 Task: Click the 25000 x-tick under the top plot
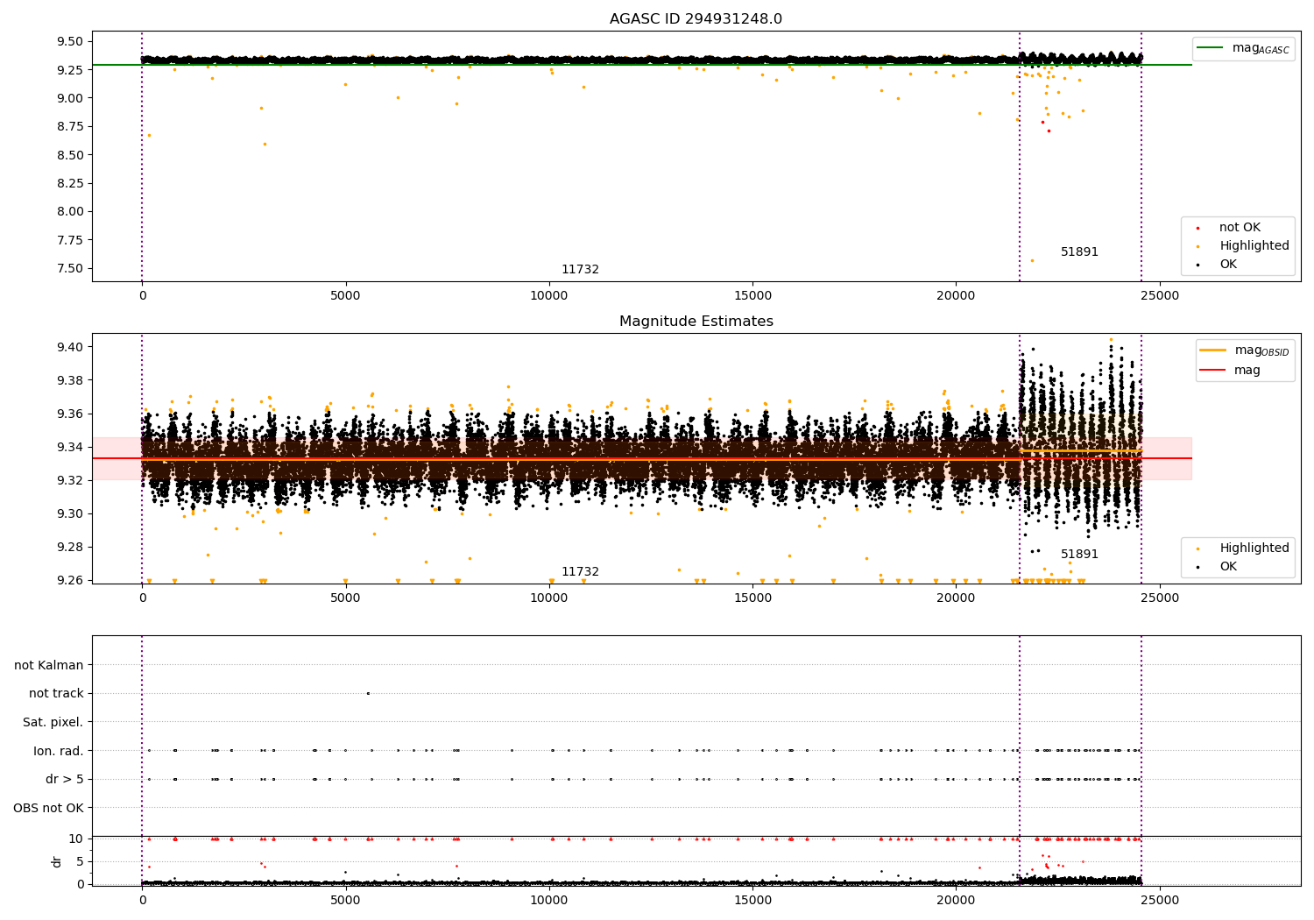[1160, 296]
